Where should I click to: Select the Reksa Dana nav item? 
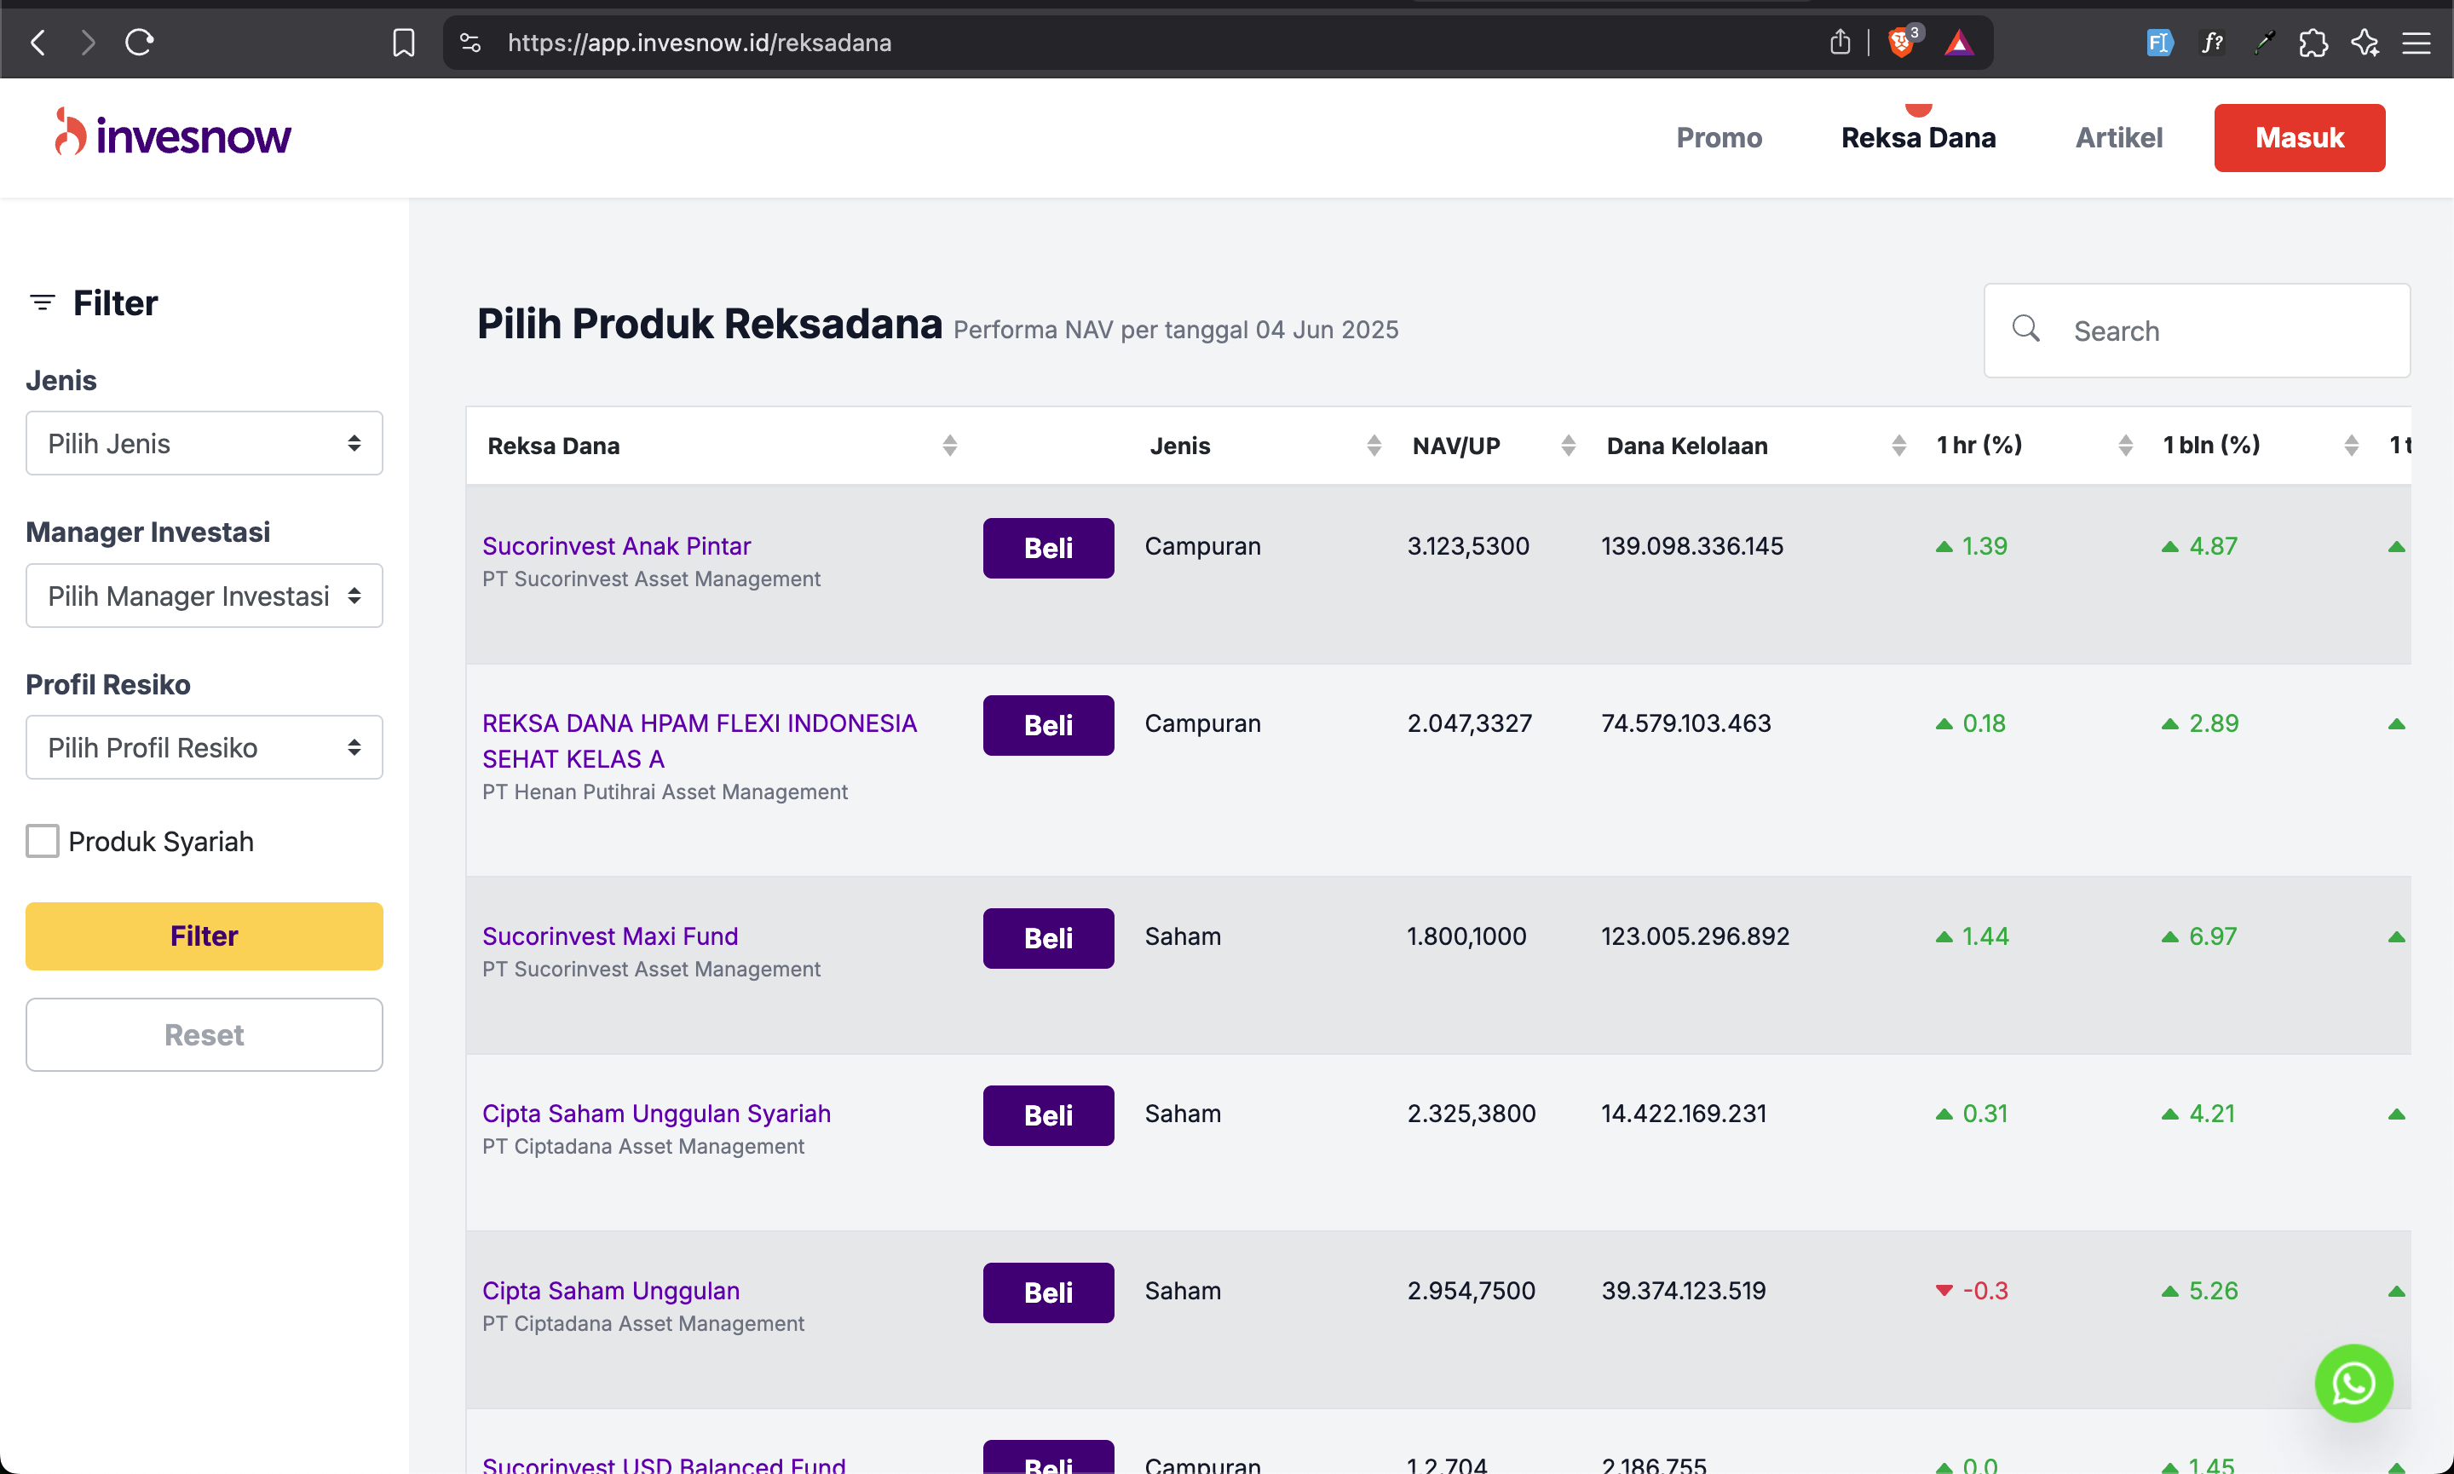pos(1918,137)
